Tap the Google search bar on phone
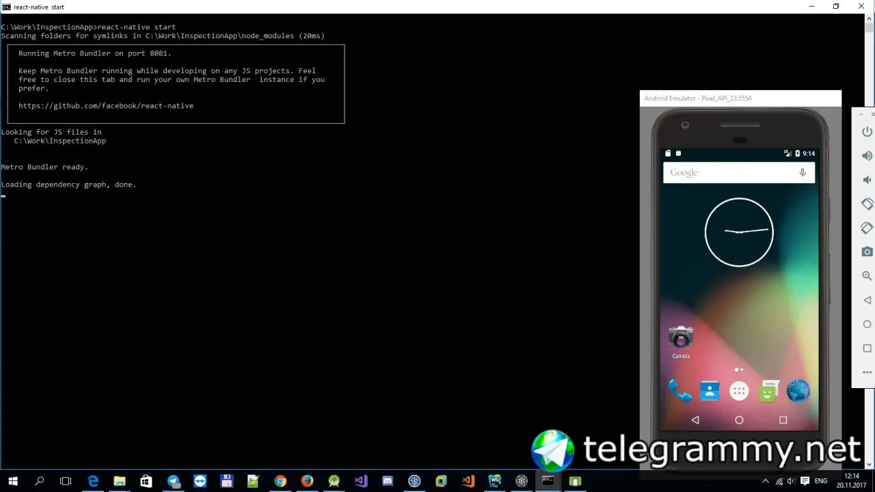Image resolution: width=875 pixels, height=492 pixels. pyautogui.click(x=739, y=173)
